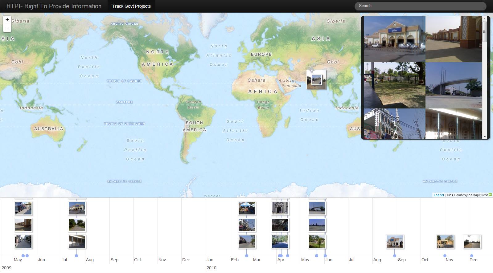Viewport: 493px width, 273px height.
Task: Focus the Search input field
Action: tap(421, 6)
